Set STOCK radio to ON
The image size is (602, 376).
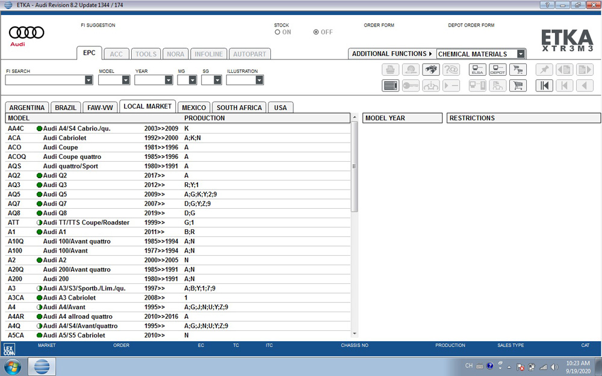coord(277,32)
